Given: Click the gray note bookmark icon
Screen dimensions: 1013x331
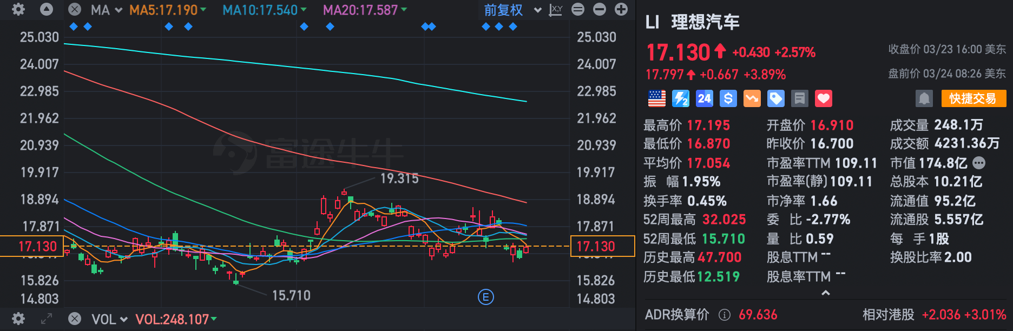Looking at the screenshot, I should click(x=800, y=98).
